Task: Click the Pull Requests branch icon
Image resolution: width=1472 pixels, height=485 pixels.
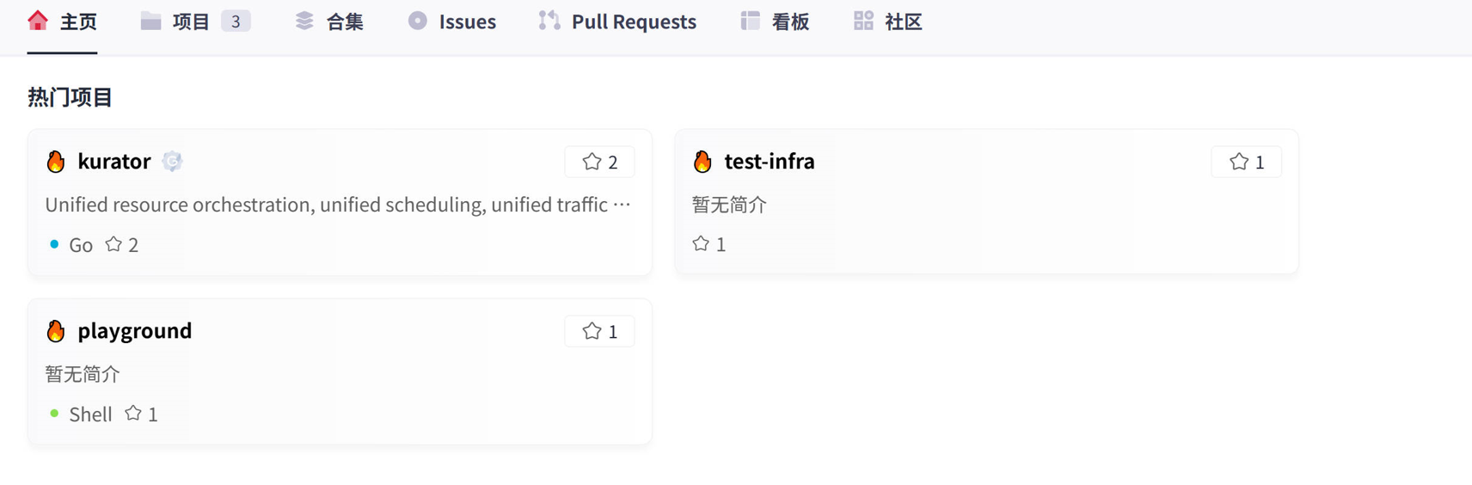Action: [x=549, y=21]
